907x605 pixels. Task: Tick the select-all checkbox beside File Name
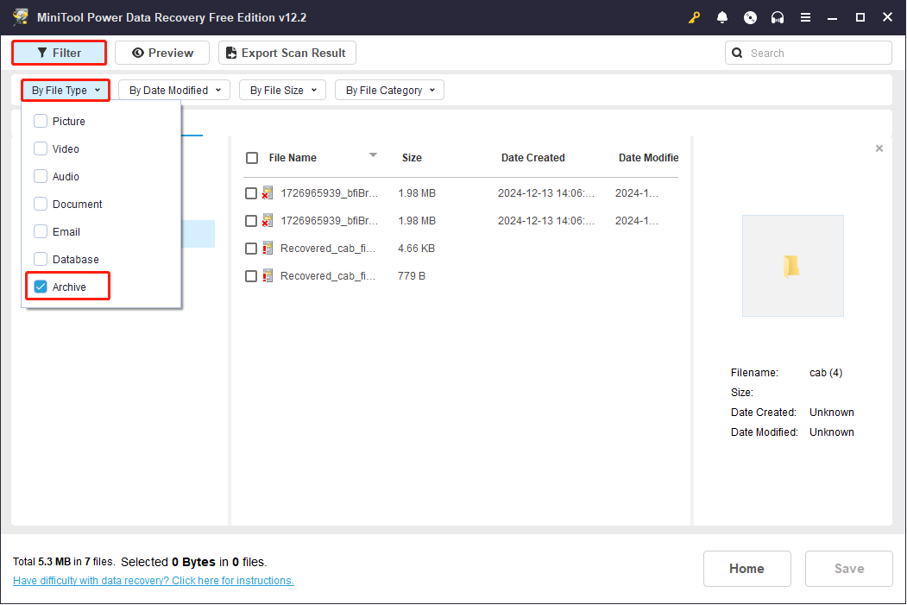click(252, 158)
